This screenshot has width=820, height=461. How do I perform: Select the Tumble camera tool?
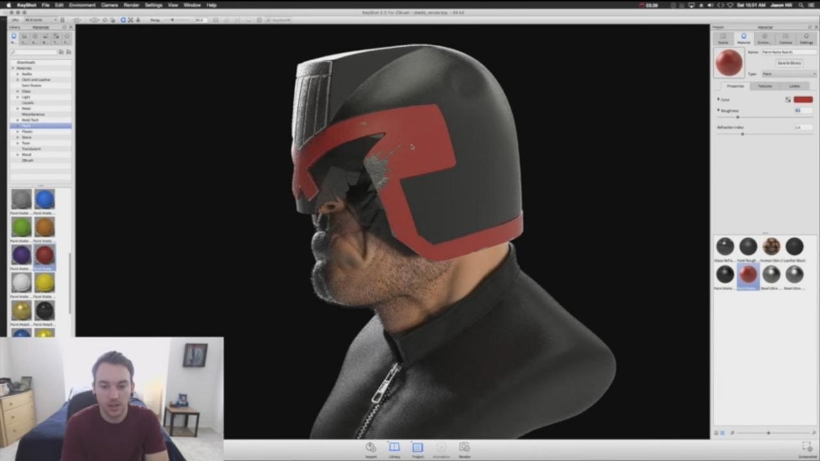[123, 20]
